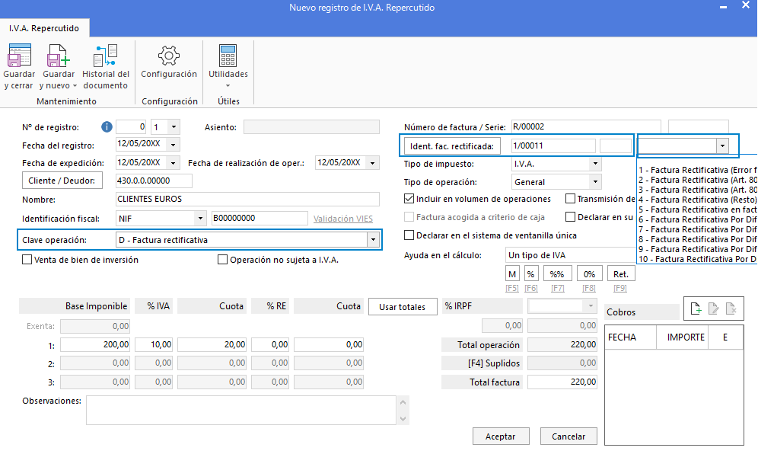The image size is (758, 454).
Task: Minimize the Nuevo registro window
Action: click(x=723, y=8)
